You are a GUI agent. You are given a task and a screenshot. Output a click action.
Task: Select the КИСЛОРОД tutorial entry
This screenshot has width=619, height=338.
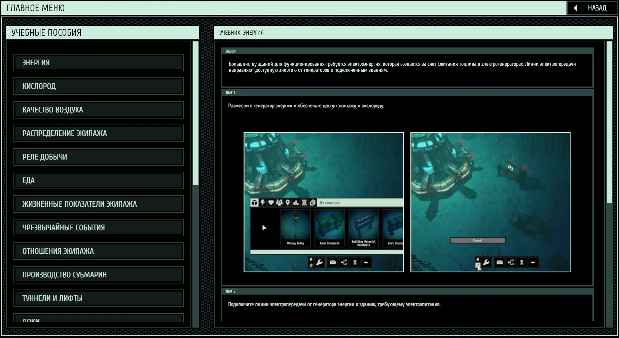click(x=99, y=86)
